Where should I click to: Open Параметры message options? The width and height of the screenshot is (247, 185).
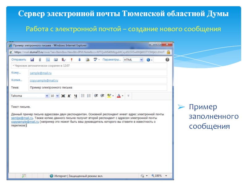111,60
